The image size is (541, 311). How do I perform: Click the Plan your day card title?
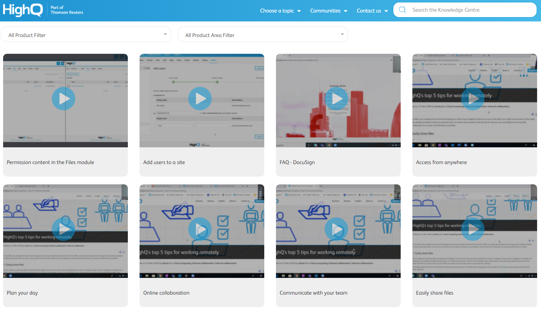[23, 293]
